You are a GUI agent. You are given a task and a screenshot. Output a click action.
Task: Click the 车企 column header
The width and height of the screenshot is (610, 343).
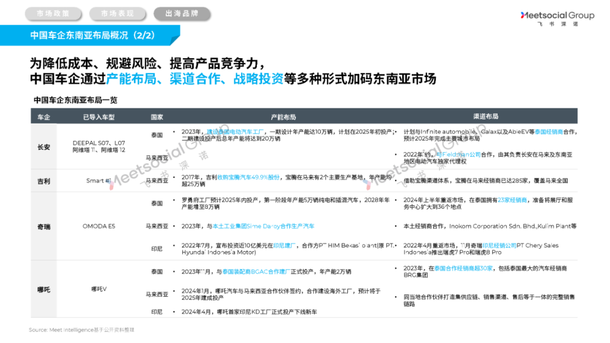(43, 117)
